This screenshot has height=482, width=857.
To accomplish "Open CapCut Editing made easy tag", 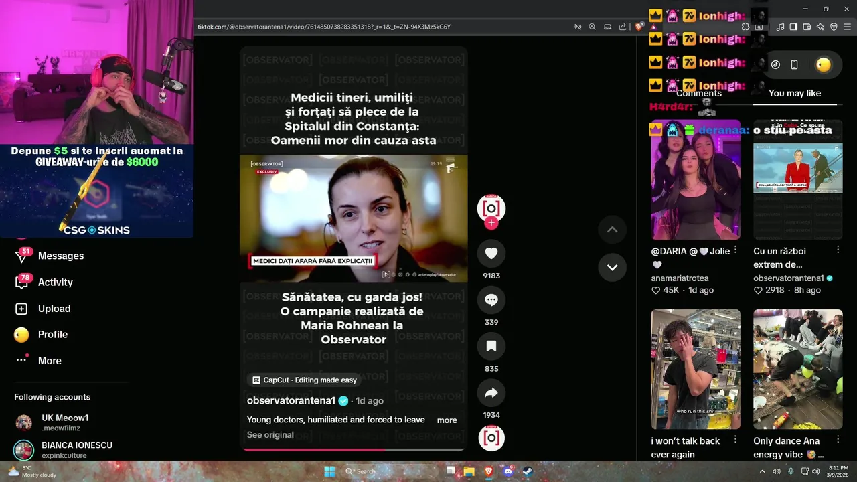I will pos(305,380).
